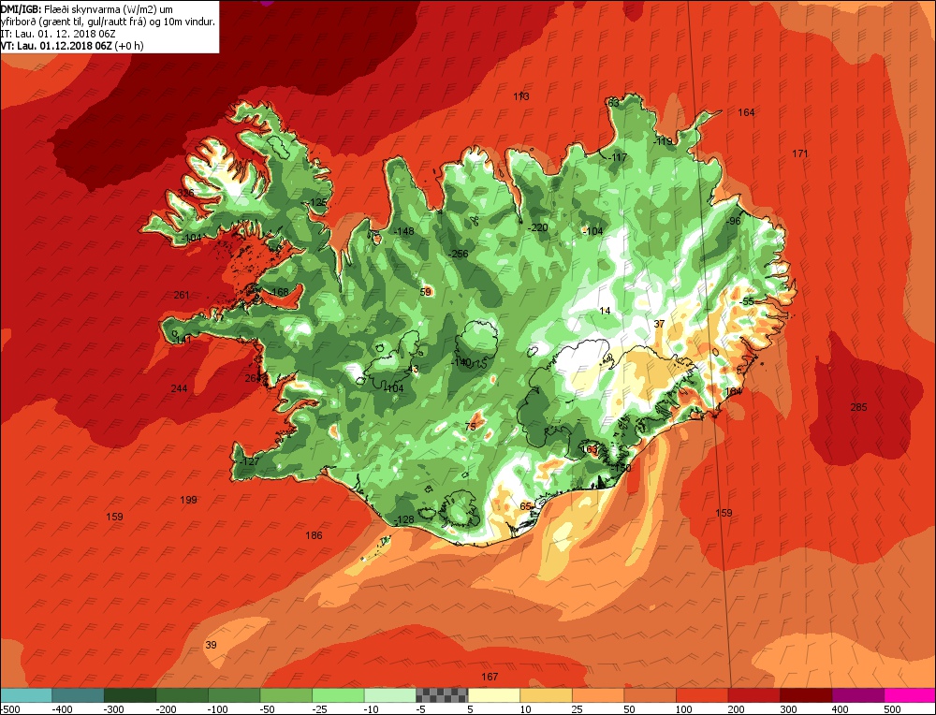The height and width of the screenshot is (715, 936).
Task: Click the 167 value above the legend bar
Action: (490, 677)
